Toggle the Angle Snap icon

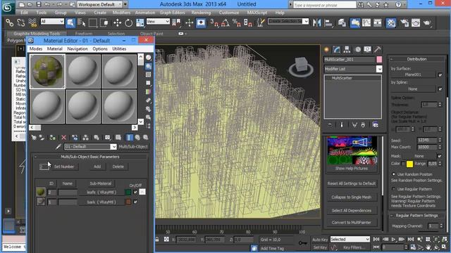[225, 22]
